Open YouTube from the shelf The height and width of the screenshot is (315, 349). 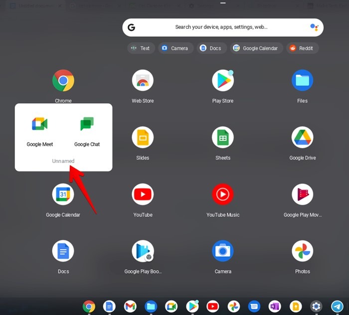pos(212,307)
